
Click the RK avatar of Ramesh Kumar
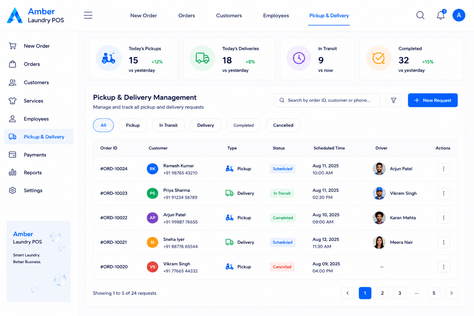(153, 169)
